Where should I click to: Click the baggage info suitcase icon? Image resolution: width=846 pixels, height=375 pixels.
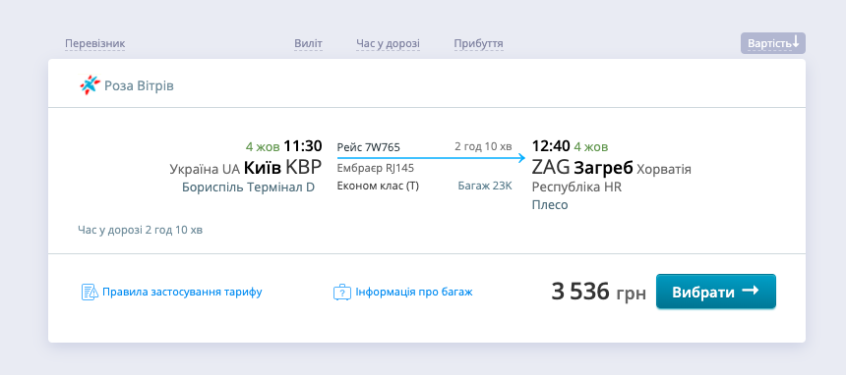(x=342, y=292)
